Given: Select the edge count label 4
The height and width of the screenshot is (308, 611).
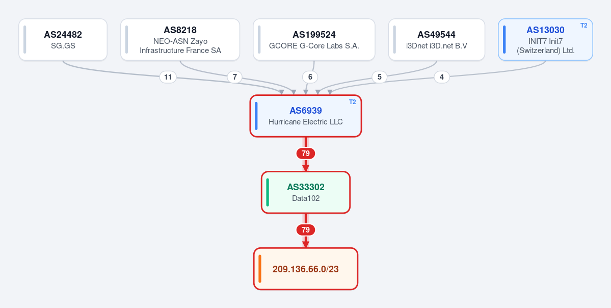Looking at the screenshot, I should coord(441,77).
